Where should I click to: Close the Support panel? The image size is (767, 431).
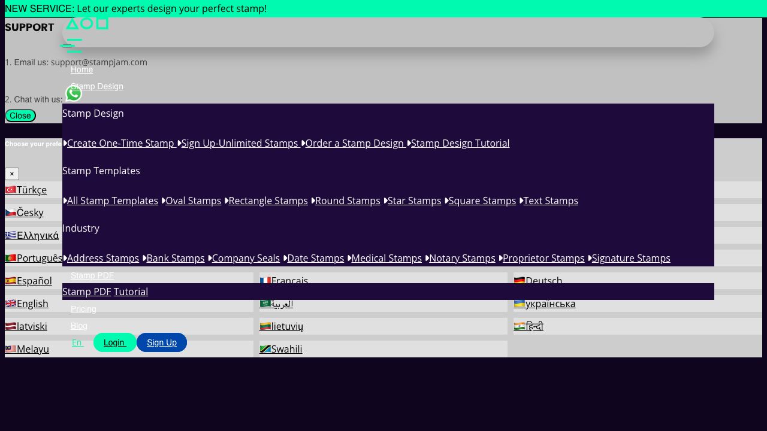[20, 116]
